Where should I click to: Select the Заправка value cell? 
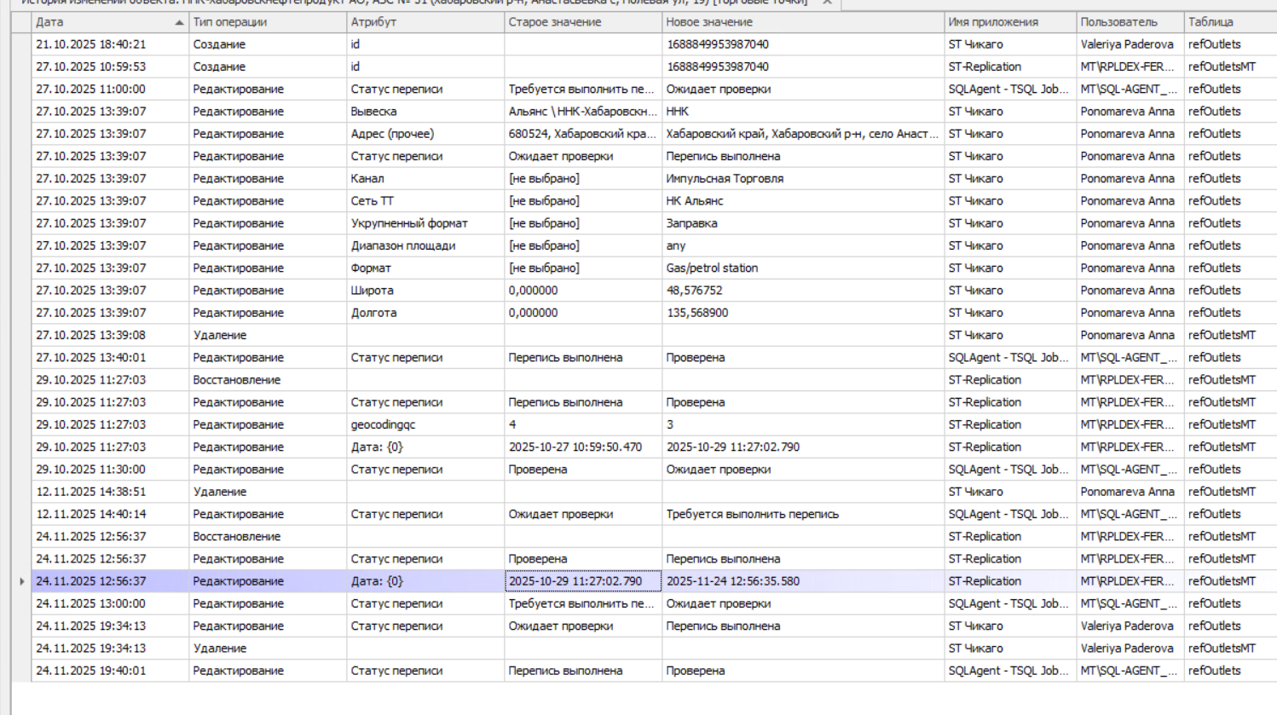tap(803, 223)
